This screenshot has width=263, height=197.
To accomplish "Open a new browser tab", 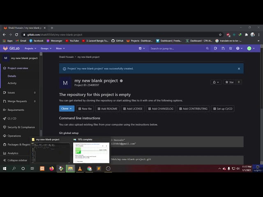I will pos(52,28).
